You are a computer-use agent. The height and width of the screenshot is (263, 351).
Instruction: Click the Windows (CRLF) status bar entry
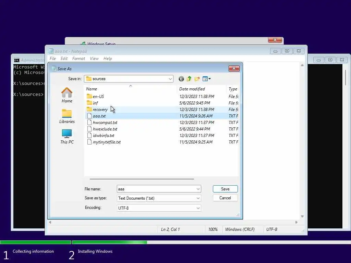(240, 229)
